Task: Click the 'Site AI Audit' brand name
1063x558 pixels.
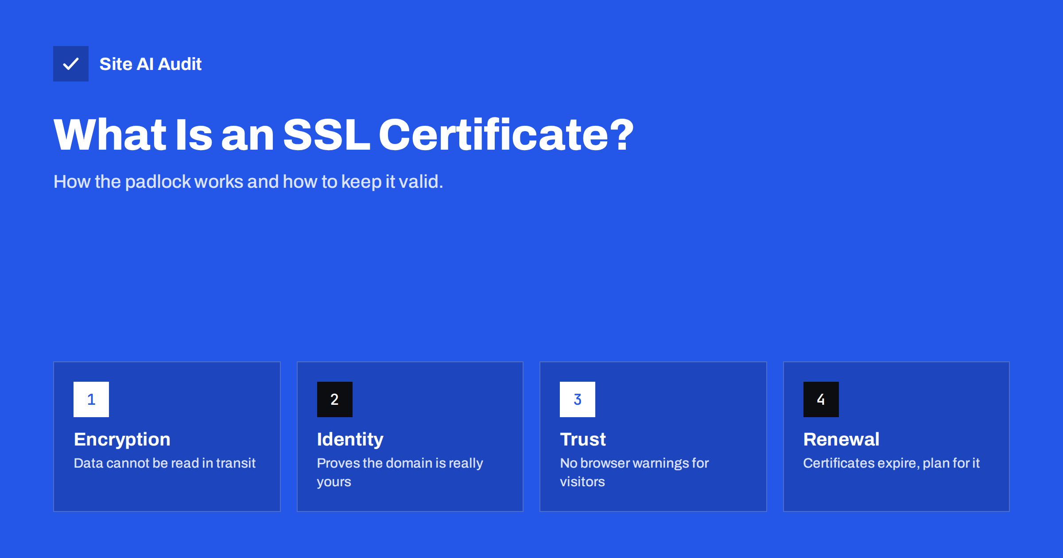Action: click(151, 64)
